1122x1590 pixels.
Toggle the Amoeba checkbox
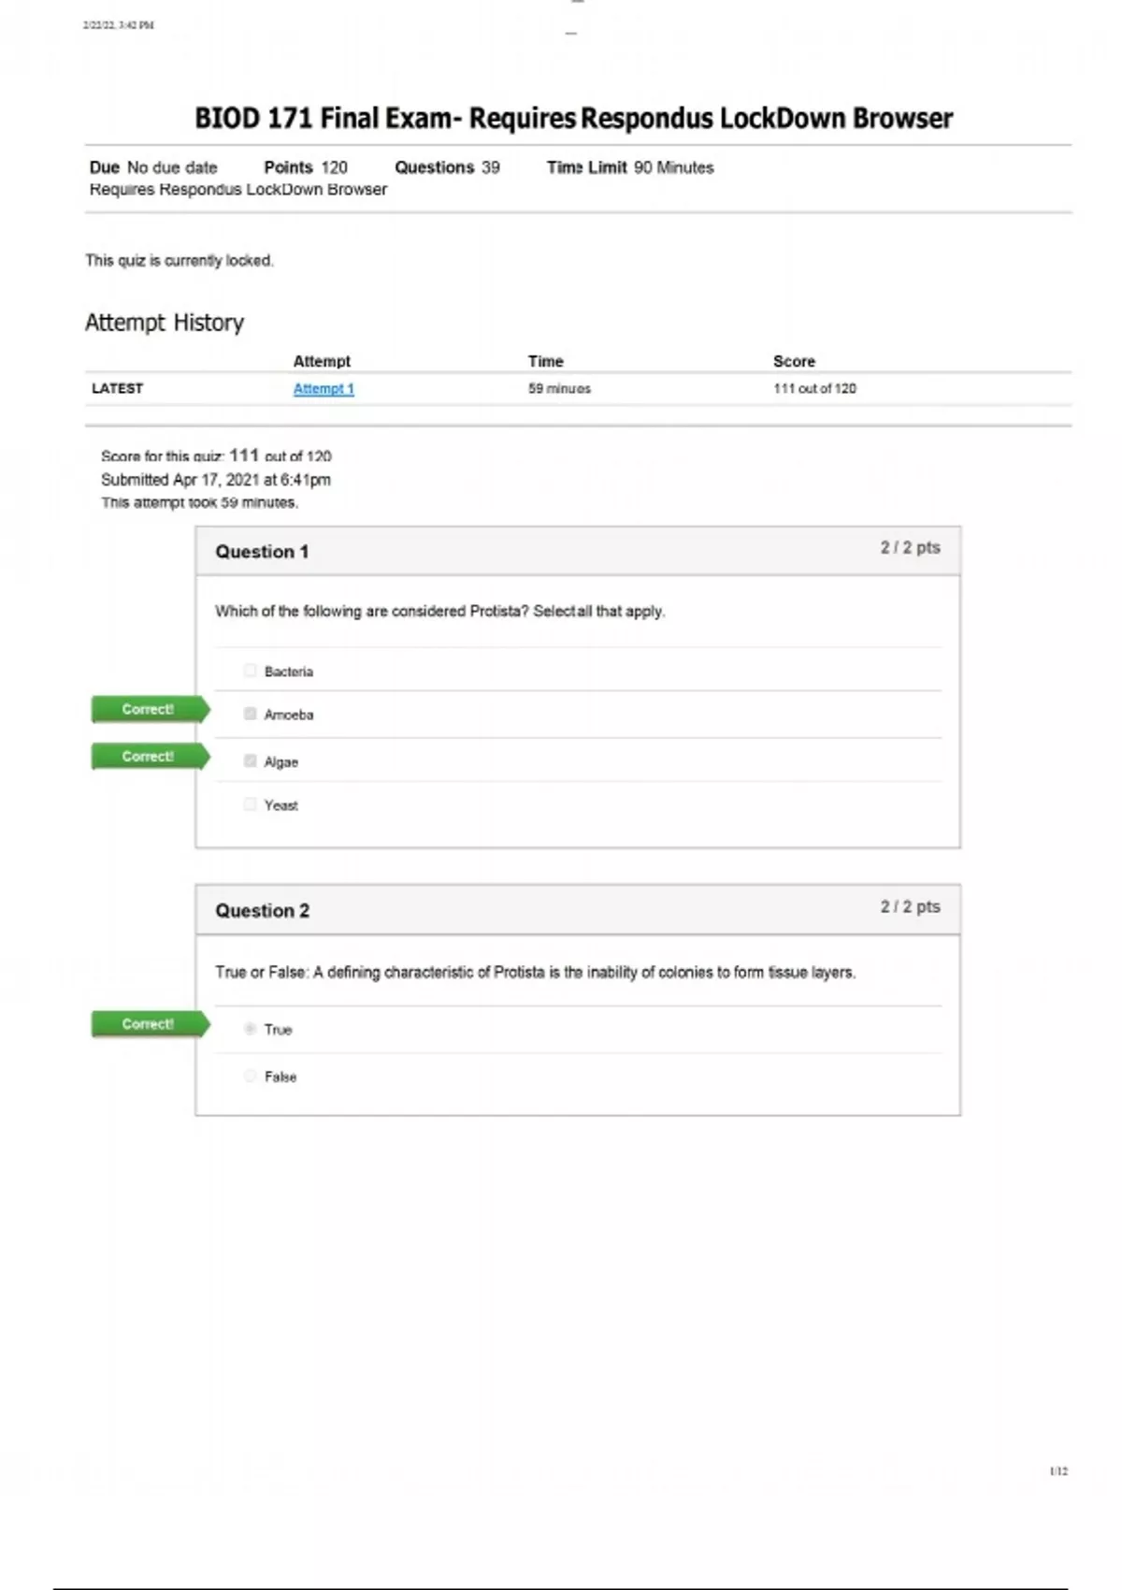coord(250,714)
